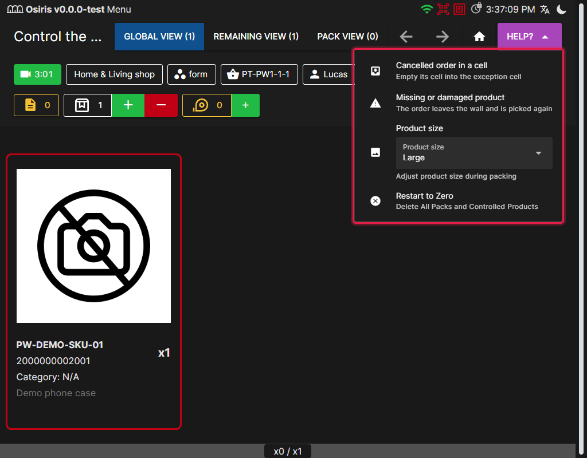587x458 pixels.
Task: Click the session lock timer icon
Action: click(476, 9)
